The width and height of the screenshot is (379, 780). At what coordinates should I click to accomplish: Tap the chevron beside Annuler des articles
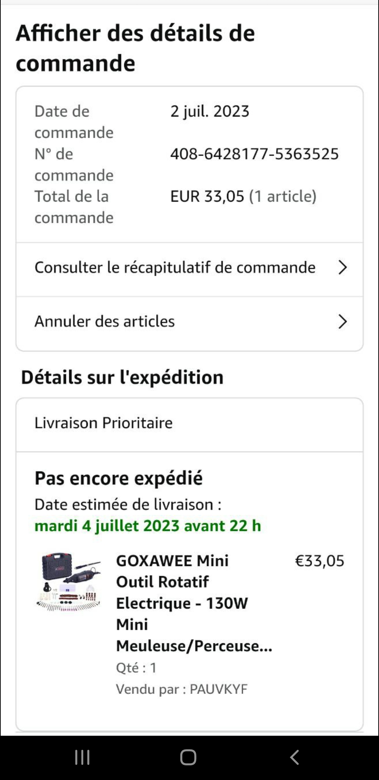coord(342,321)
